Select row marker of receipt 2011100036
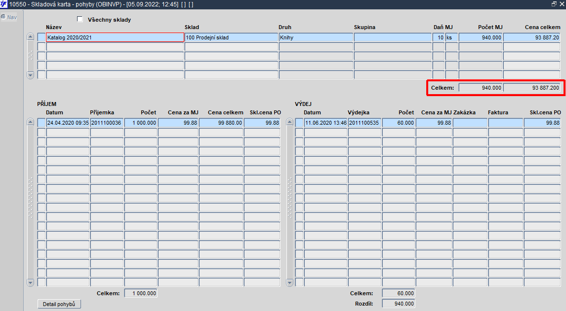 (x=41, y=123)
